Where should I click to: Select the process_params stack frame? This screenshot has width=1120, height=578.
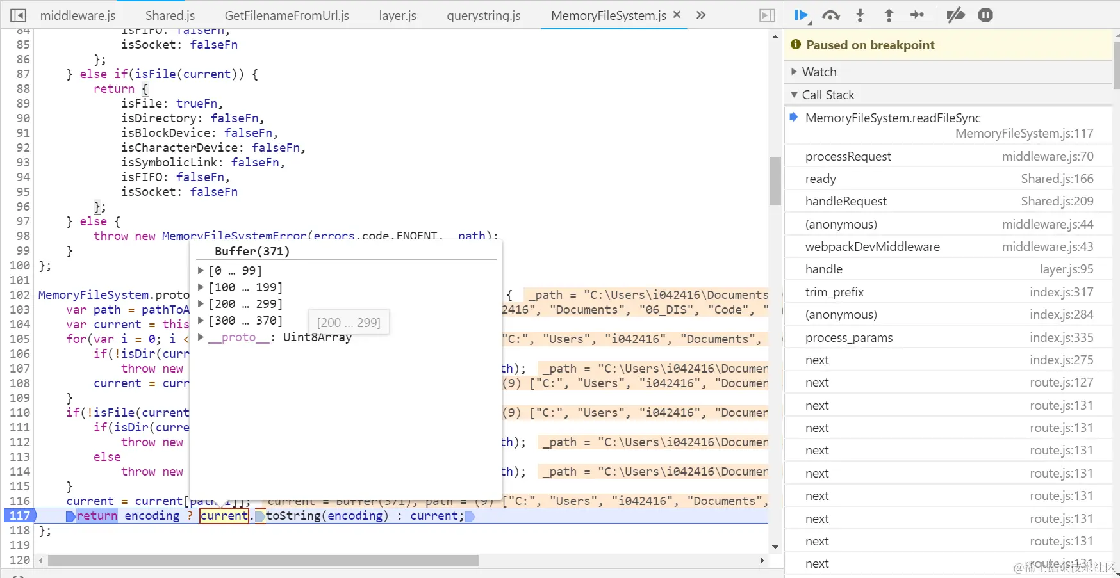click(948, 337)
